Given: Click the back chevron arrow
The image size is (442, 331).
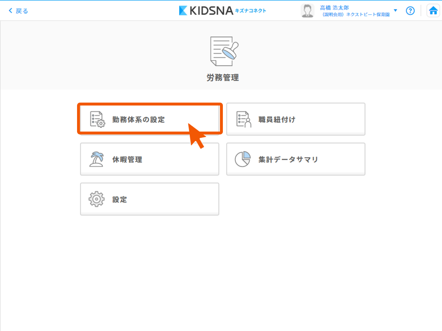Looking at the screenshot, I should click(10, 11).
